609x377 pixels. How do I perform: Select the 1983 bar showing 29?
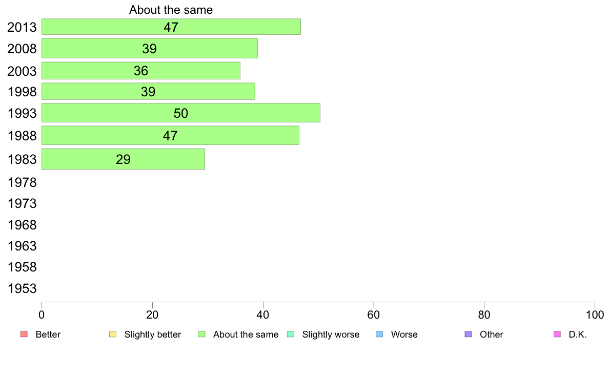(x=123, y=159)
